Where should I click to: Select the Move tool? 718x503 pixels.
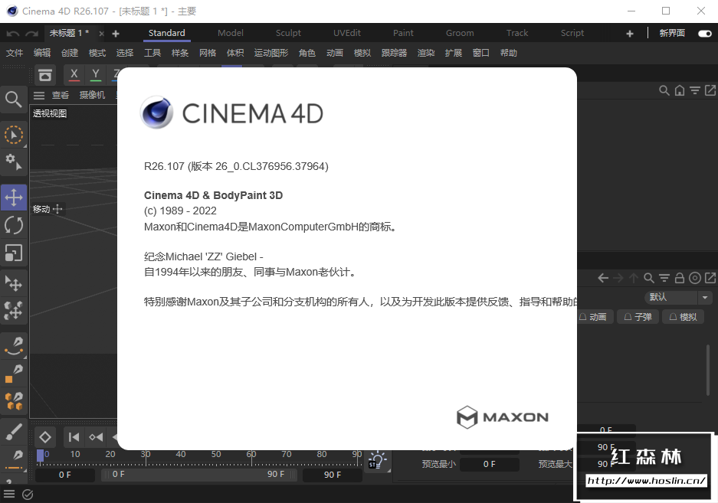(x=14, y=198)
